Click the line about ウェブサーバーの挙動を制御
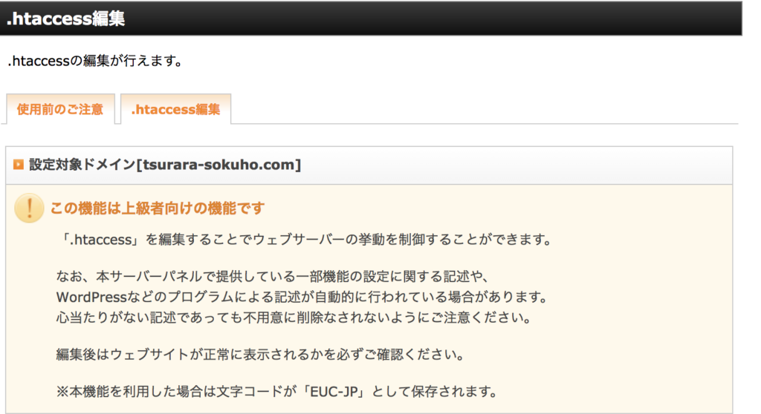 click(303, 240)
